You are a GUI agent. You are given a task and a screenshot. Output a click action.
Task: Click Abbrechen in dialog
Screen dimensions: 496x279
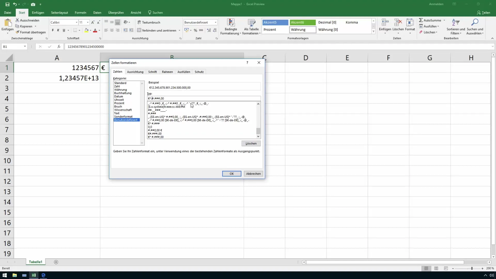click(x=253, y=174)
